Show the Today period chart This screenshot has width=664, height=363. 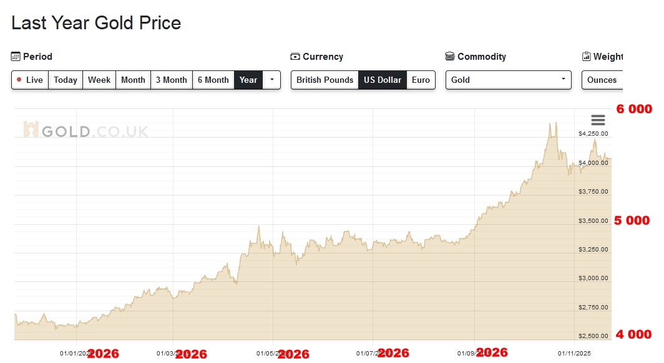(66, 80)
